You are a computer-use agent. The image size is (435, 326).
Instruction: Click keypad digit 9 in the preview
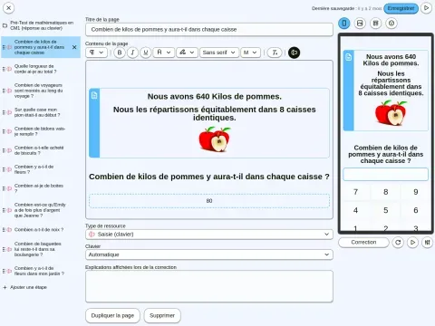pos(416,192)
